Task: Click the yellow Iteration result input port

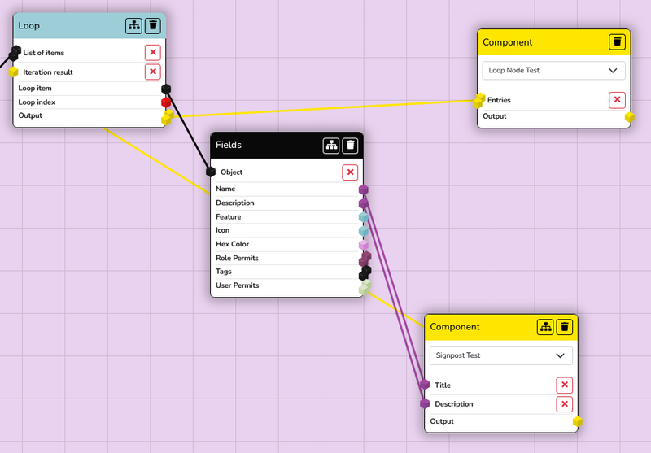Action: tap(13, 72)
